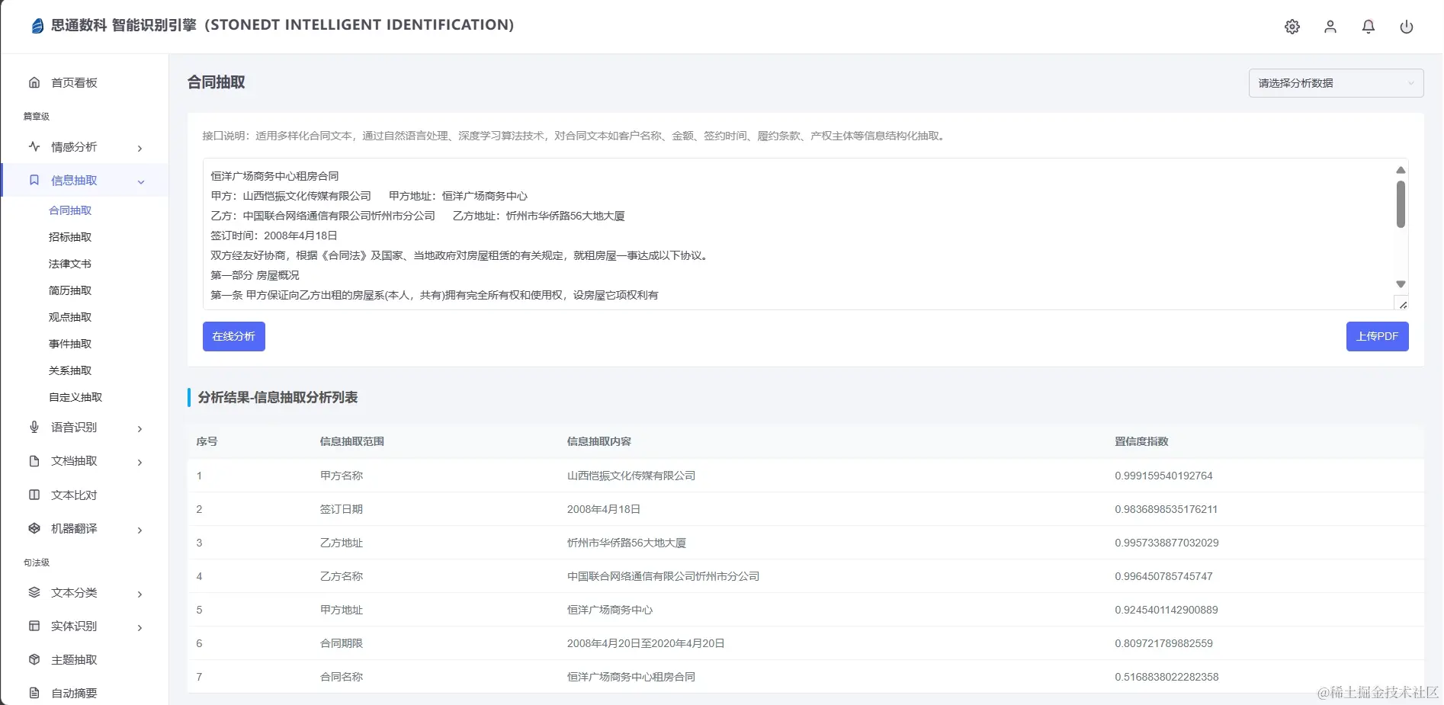
Task: Expand the 机器翻译 submenu chevron
Action: (140, 530)
